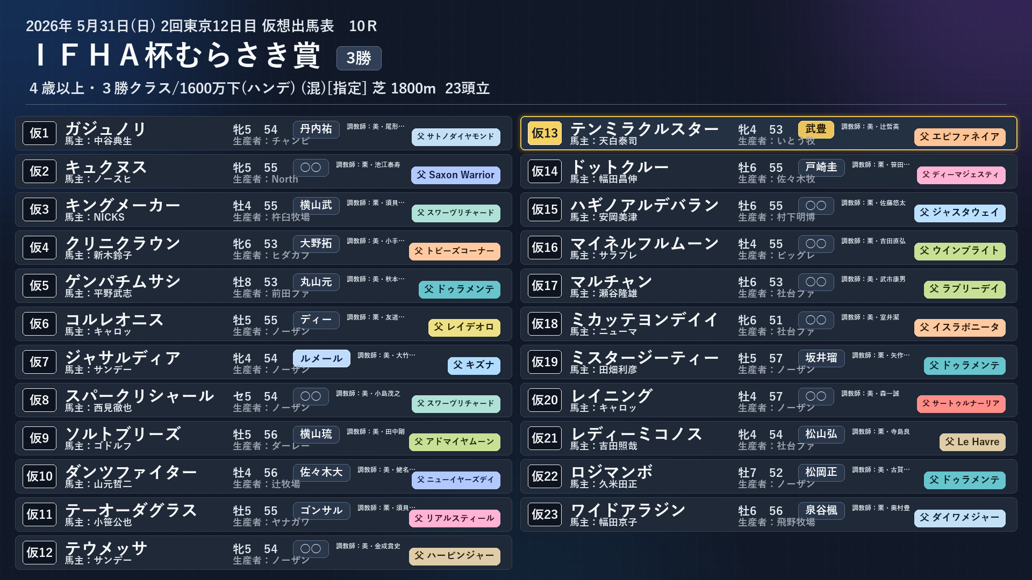Click sire tag 父 Le Havre

pos(973,442)
